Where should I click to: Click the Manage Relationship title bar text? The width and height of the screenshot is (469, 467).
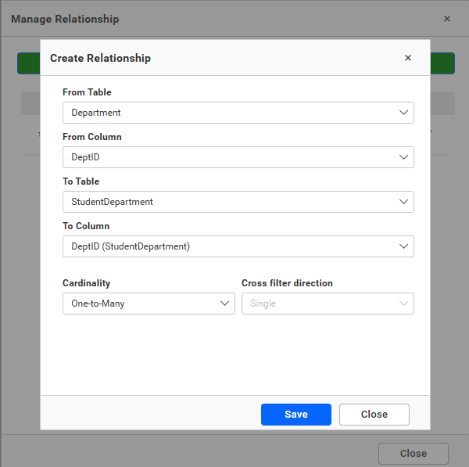tap(65, 19)
